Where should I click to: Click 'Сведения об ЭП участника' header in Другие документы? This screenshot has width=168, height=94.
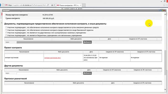coord(143,70)
